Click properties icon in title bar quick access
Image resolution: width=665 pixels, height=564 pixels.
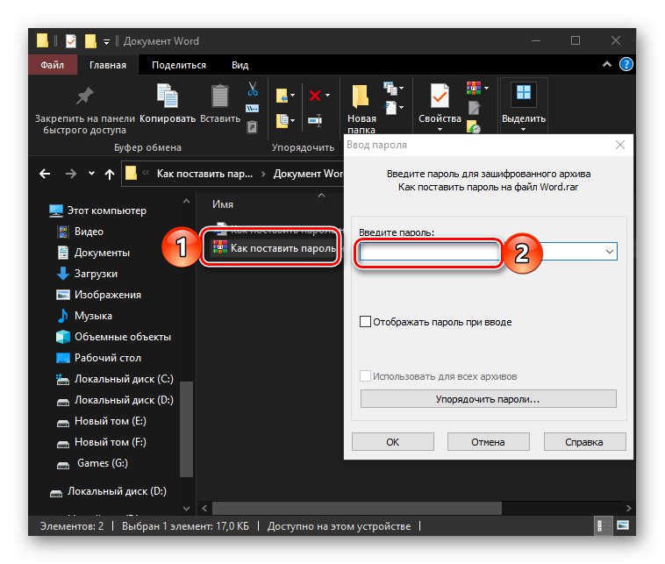[x=71, y=41]
